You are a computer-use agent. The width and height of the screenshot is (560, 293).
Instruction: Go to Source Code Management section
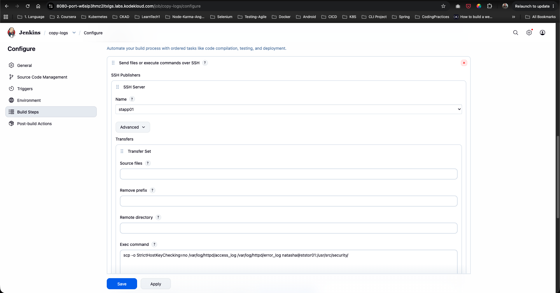pyautogui.click(x=51, y=77)
